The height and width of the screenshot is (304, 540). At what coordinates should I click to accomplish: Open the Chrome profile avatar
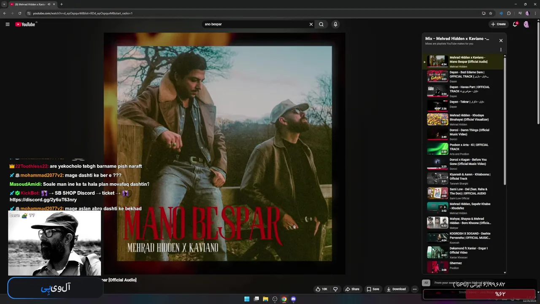(527, 13)
